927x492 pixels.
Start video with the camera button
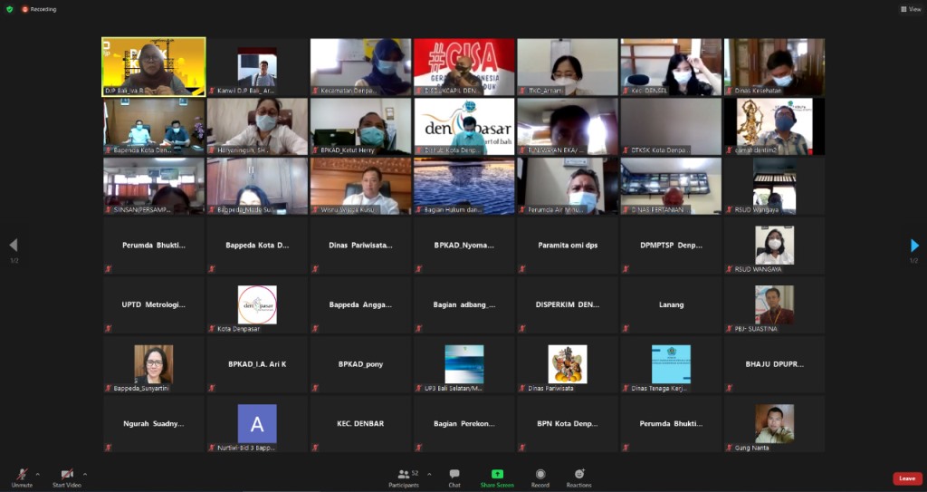67,476
